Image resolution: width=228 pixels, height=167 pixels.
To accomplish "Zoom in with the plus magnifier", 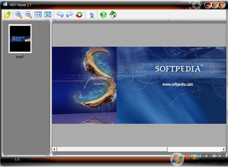I will click(19, 15).
